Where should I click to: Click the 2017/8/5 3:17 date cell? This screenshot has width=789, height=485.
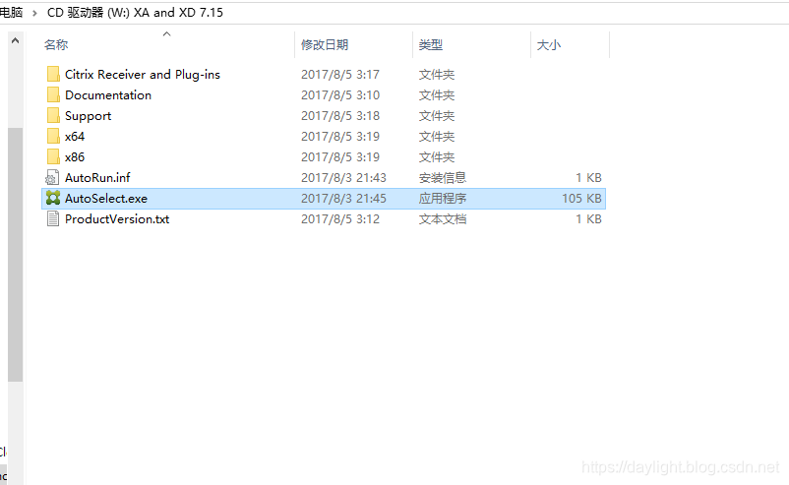(340, 75)
